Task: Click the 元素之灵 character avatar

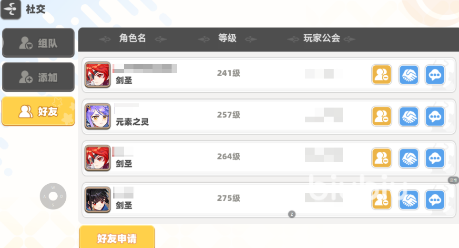Action: (98, 116)
